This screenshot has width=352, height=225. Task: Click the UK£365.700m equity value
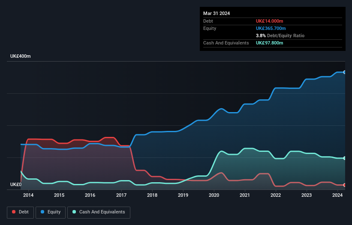click(x=271, y=28)
